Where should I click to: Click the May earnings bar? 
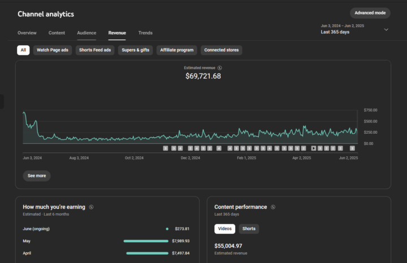point(146,241)
